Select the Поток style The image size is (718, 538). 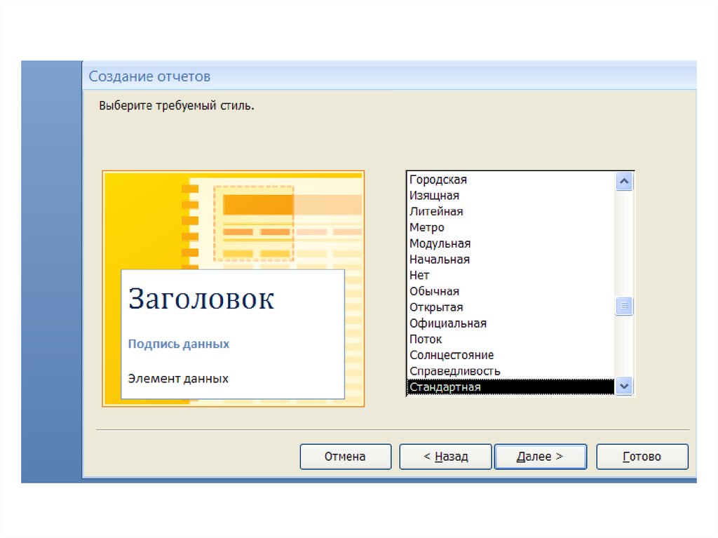tap(426, 339)
